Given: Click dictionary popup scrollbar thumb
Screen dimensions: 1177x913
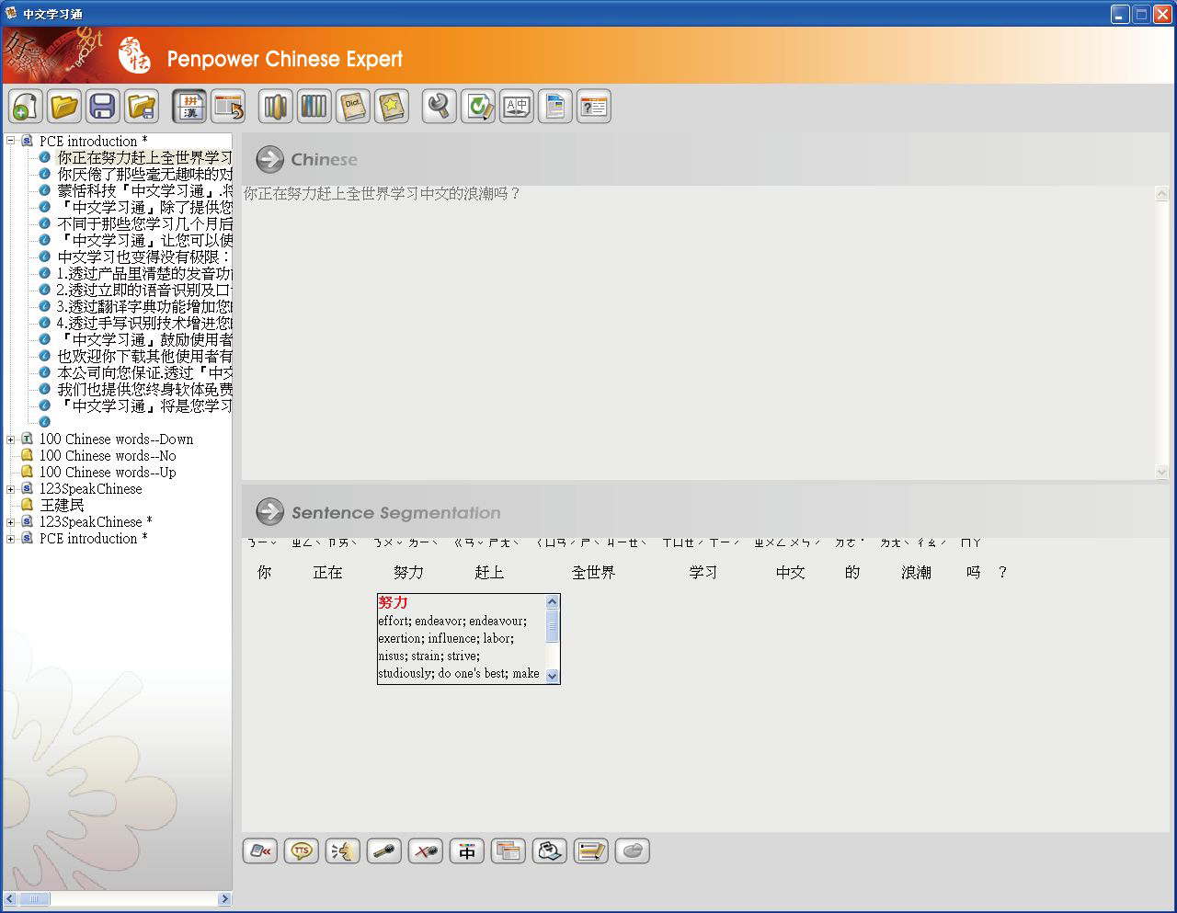Looking at the screenshot, I should (552, 627).
